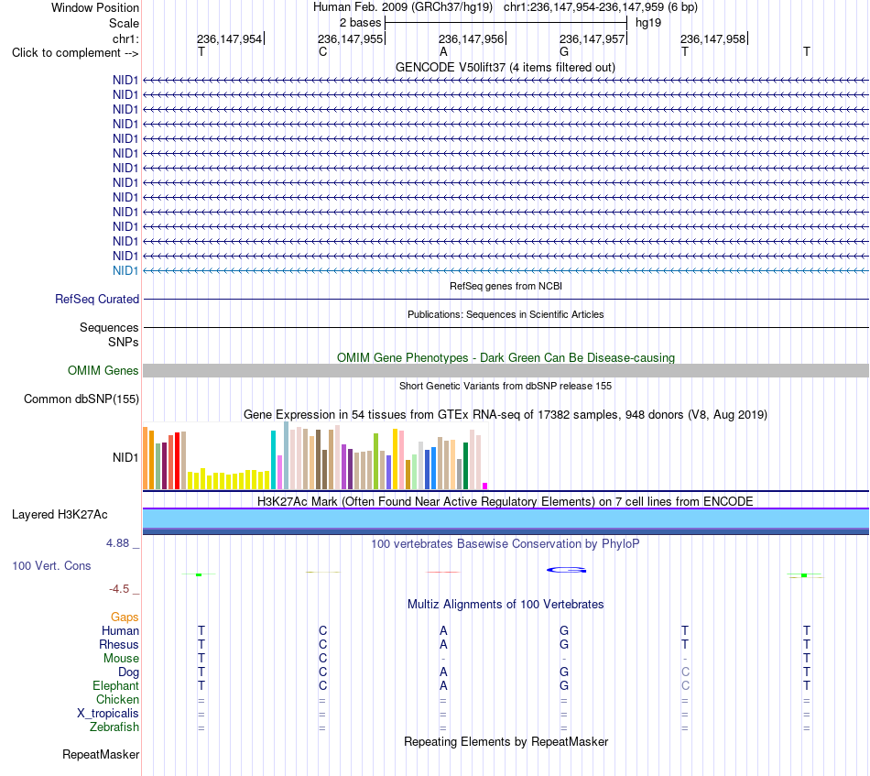This screenshot has width=870, height=776.
Task: Click the gray OMIM Genes bar
Action: pyautogui.click(x=506, y=371)
